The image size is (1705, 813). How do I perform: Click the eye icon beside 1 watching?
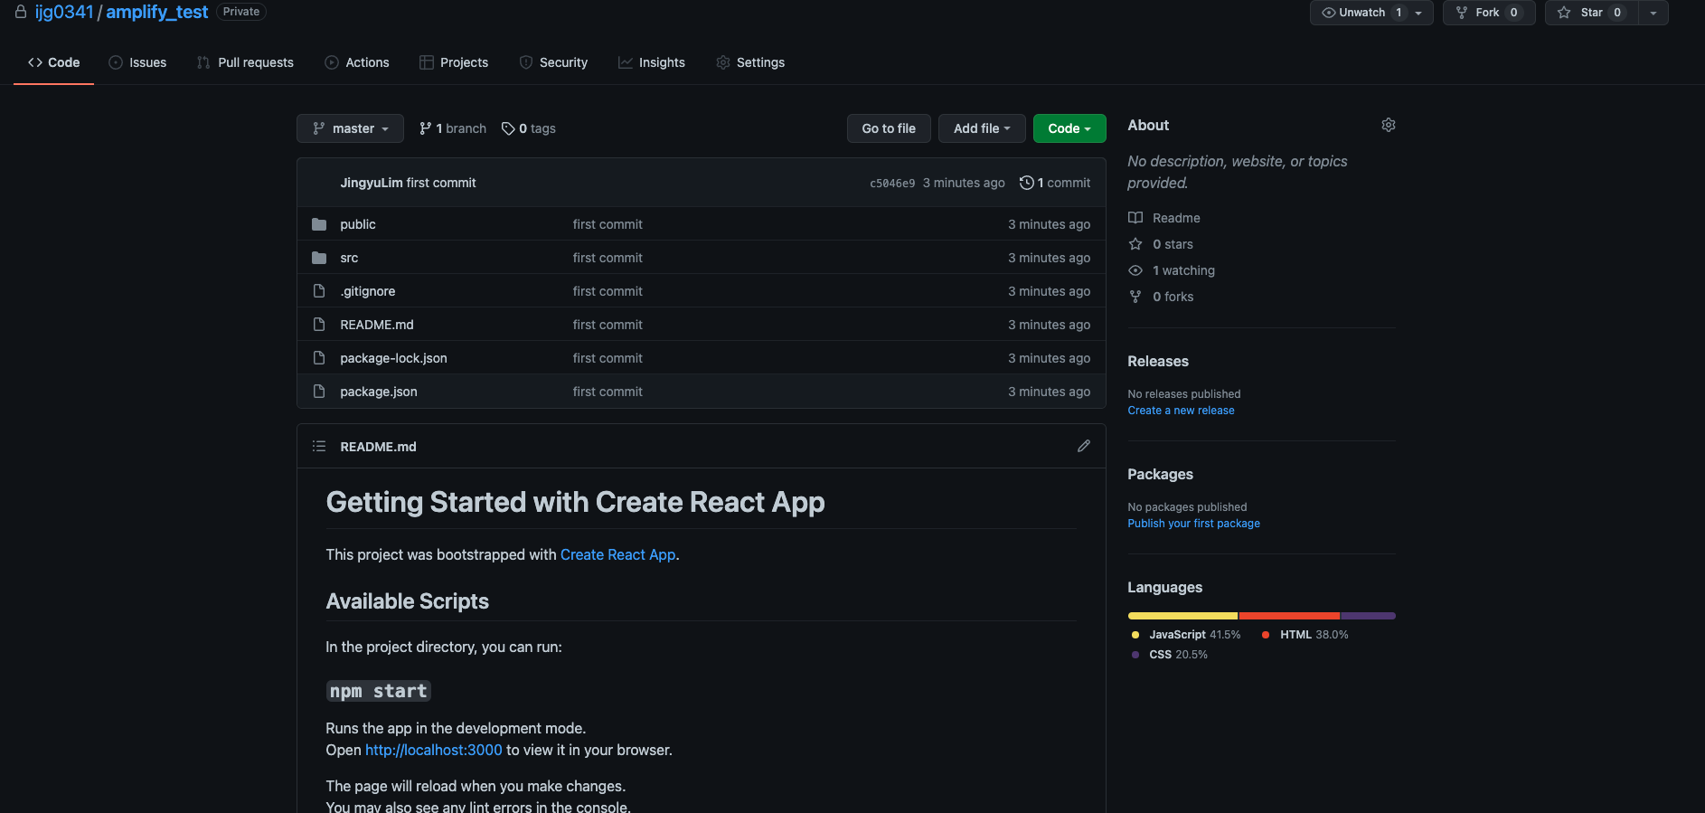1135,270
